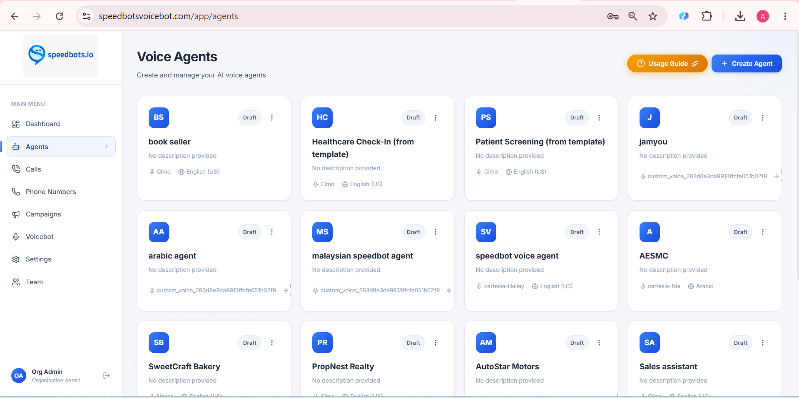Viewport: 799px width, 398px height.
Task: Click the BS avatar icon
Action: point(159,118)
